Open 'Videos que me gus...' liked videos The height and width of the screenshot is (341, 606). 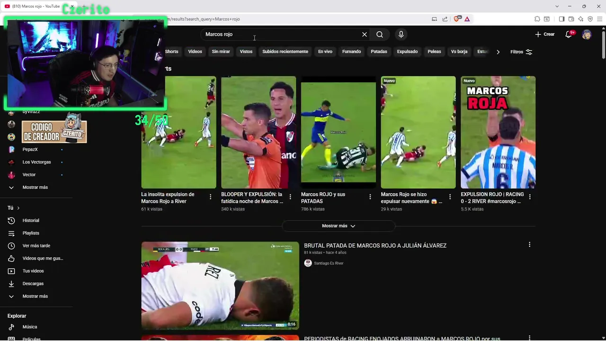(36, 258)
